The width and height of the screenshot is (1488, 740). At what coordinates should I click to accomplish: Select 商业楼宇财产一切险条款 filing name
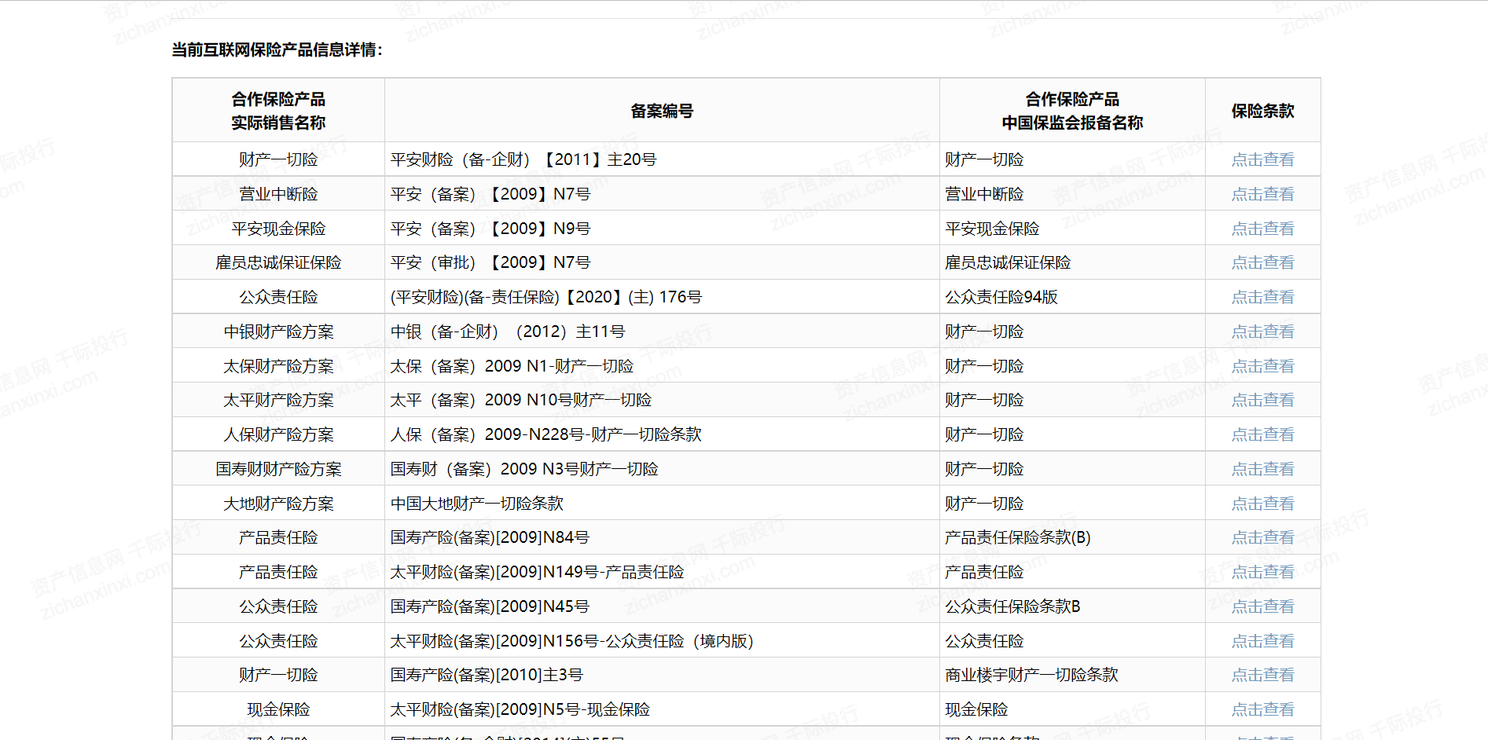pos(1031,675)
